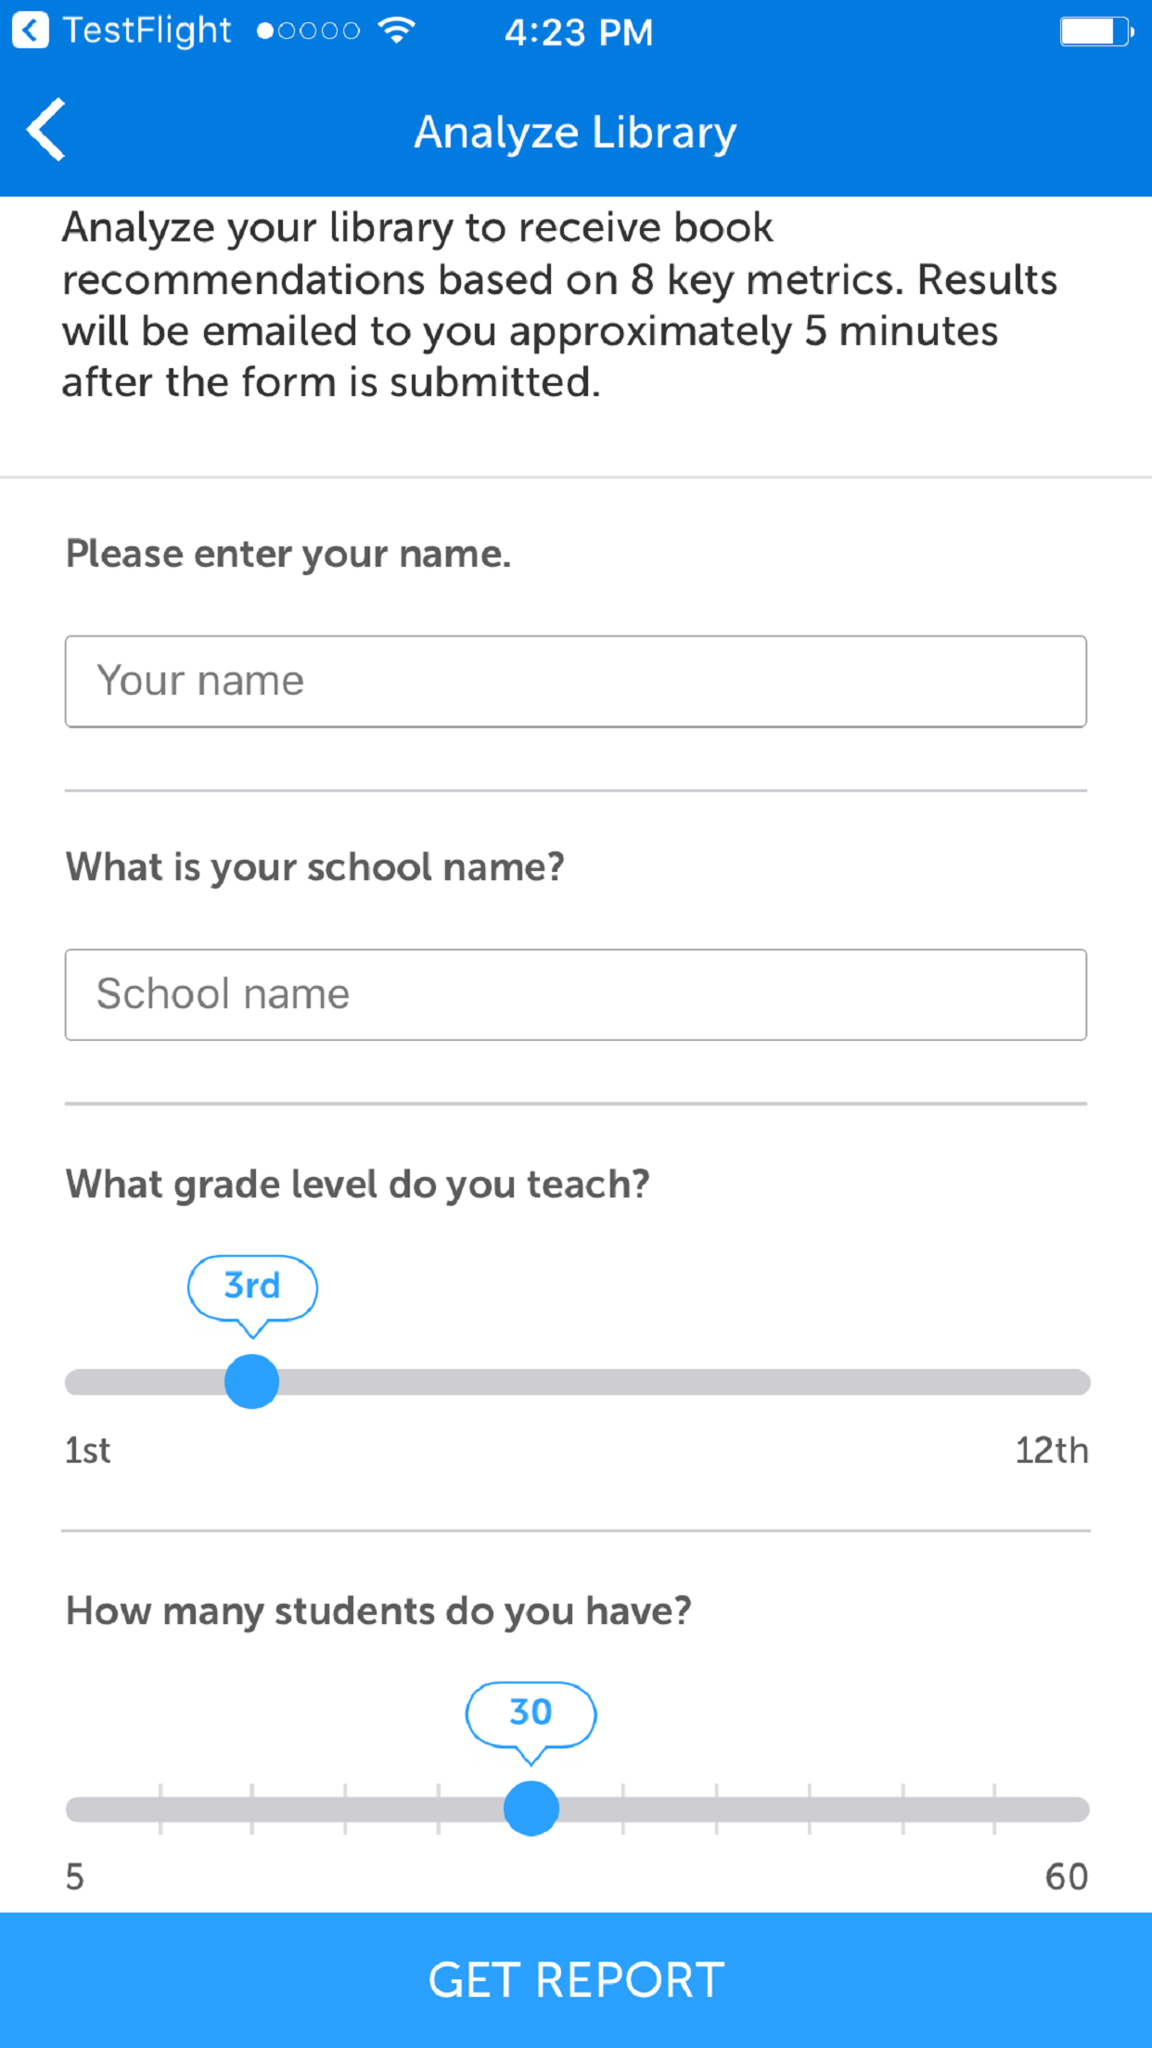Tap the Analyze Library title
1152x2048 pixels.
tap(574, 131)
